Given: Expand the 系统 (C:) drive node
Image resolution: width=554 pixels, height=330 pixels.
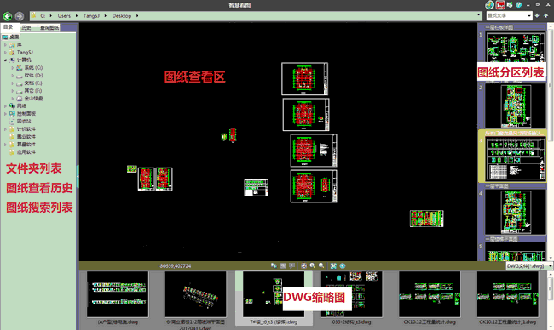Looking at the screenshot, I should tap(13, 68).
